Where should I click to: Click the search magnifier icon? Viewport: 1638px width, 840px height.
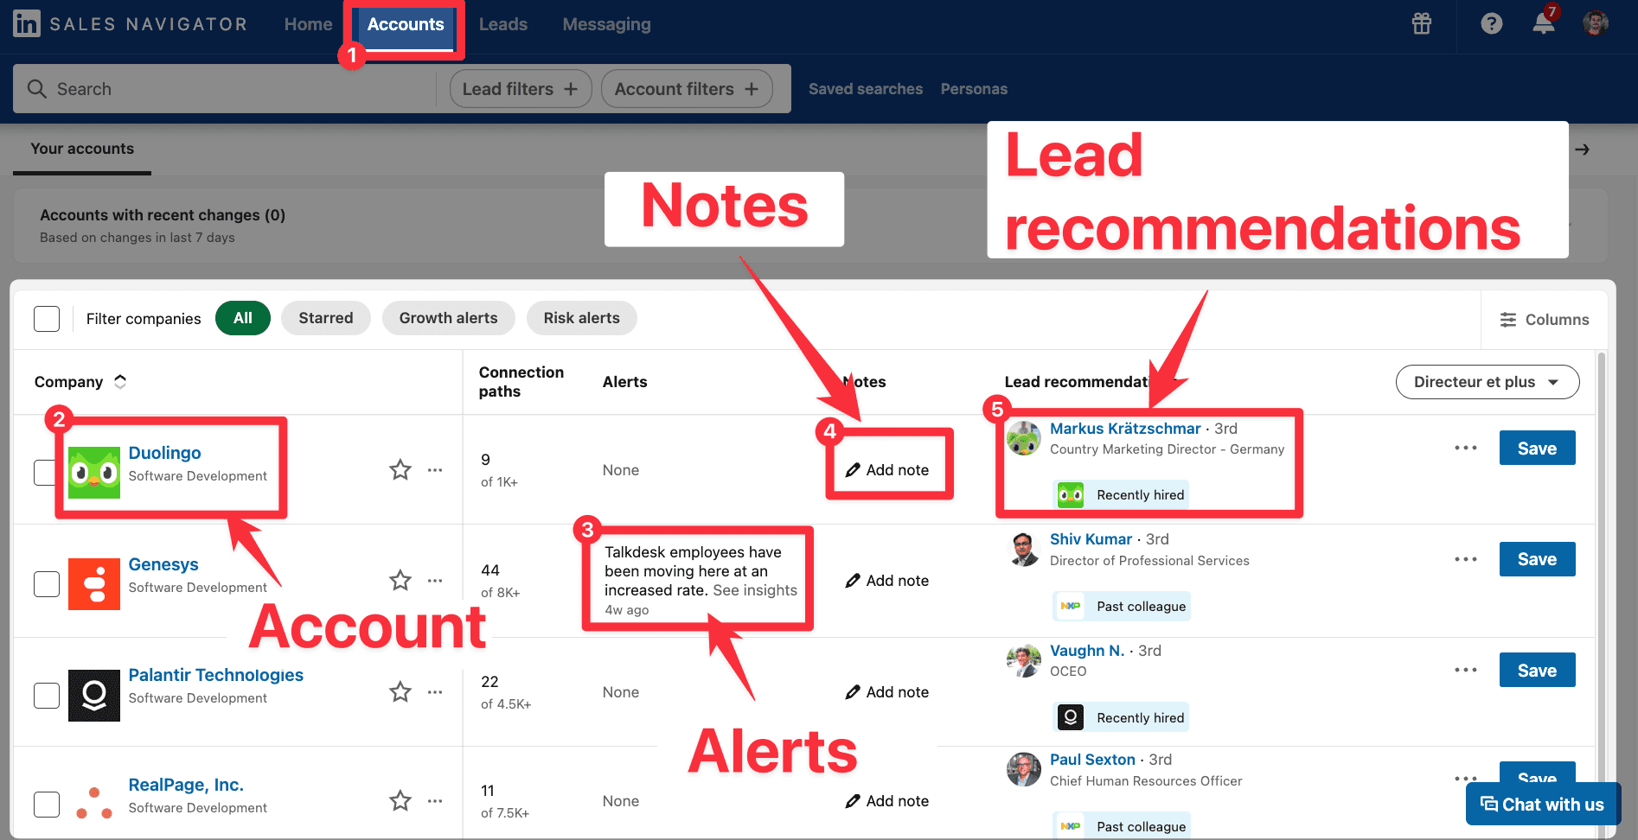[x=36, y=89]
